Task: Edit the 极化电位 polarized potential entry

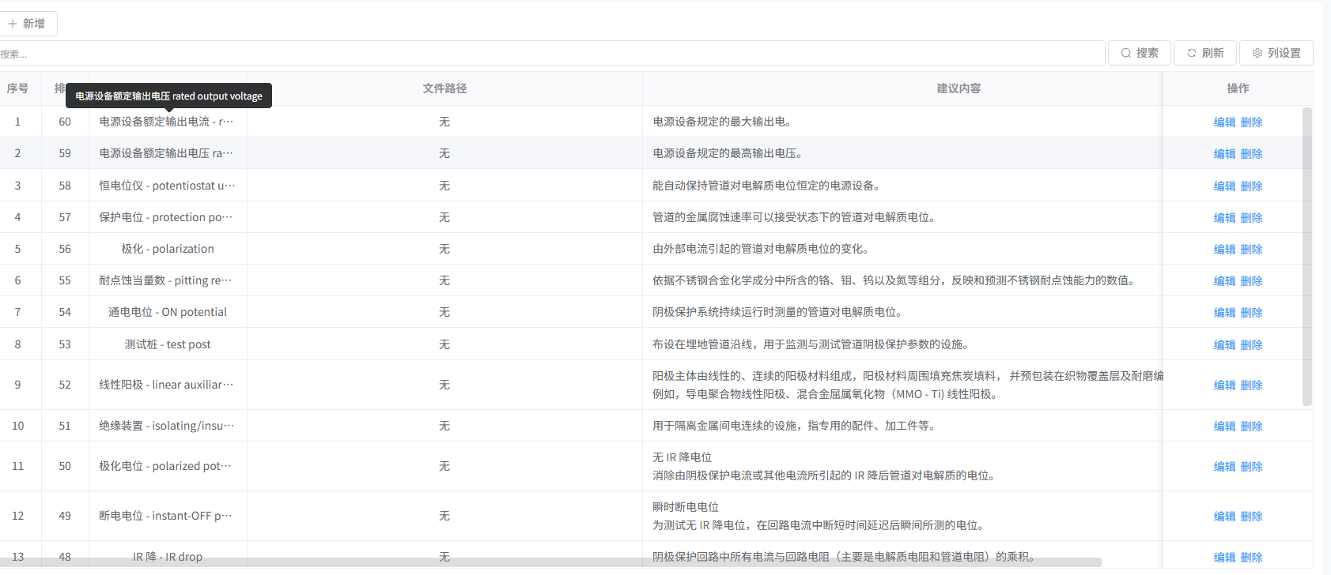Action: point(1224,467)
